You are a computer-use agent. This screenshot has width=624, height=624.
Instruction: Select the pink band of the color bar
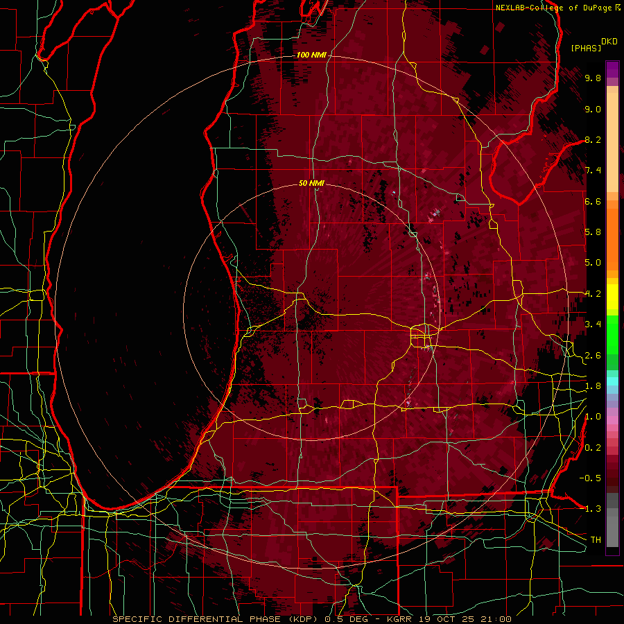pyautogui.click(x=612, y=420)
